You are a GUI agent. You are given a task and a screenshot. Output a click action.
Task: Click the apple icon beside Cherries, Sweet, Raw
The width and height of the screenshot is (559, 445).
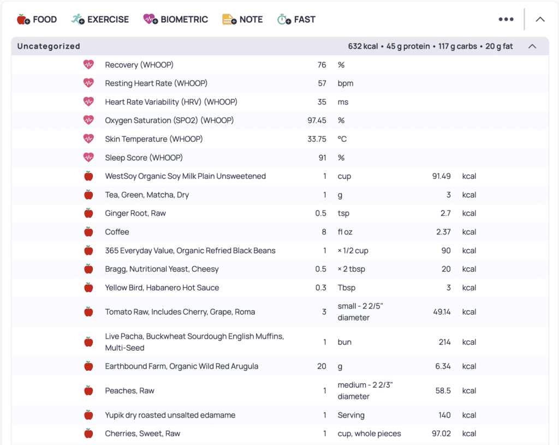tap(88, 433)
